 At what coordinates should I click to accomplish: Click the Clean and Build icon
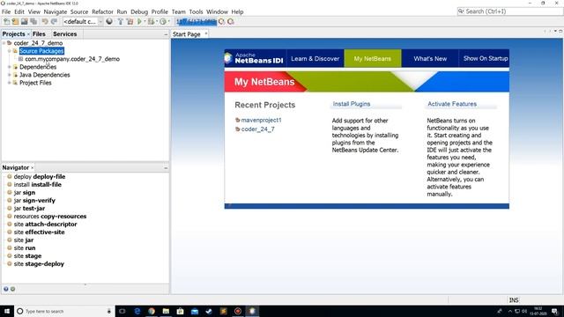(x=130, y=21)
